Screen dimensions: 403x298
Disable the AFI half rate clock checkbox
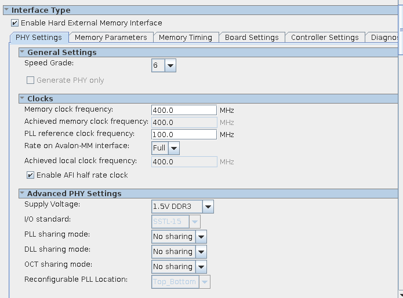(31, 175)
